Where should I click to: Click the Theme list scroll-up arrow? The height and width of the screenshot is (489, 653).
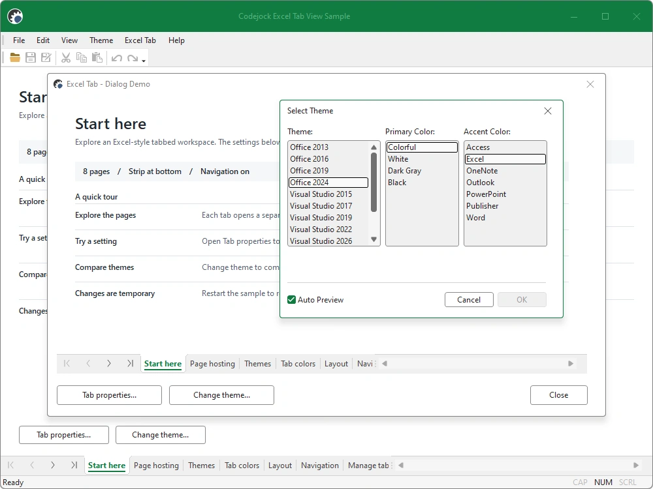click(374, 147)
